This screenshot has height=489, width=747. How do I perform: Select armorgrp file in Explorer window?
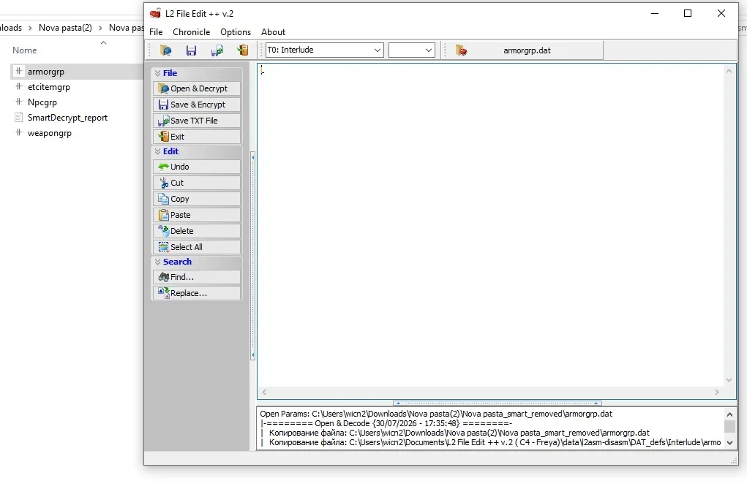(x=46, y=72)
